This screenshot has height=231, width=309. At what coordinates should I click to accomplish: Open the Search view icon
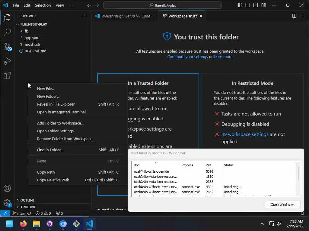pos(7,32)
